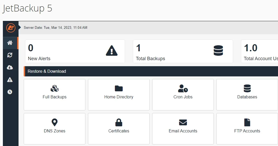
Task: Expand the sidebar using the arrow beside Server Date
Action: [x=20, y=27]
